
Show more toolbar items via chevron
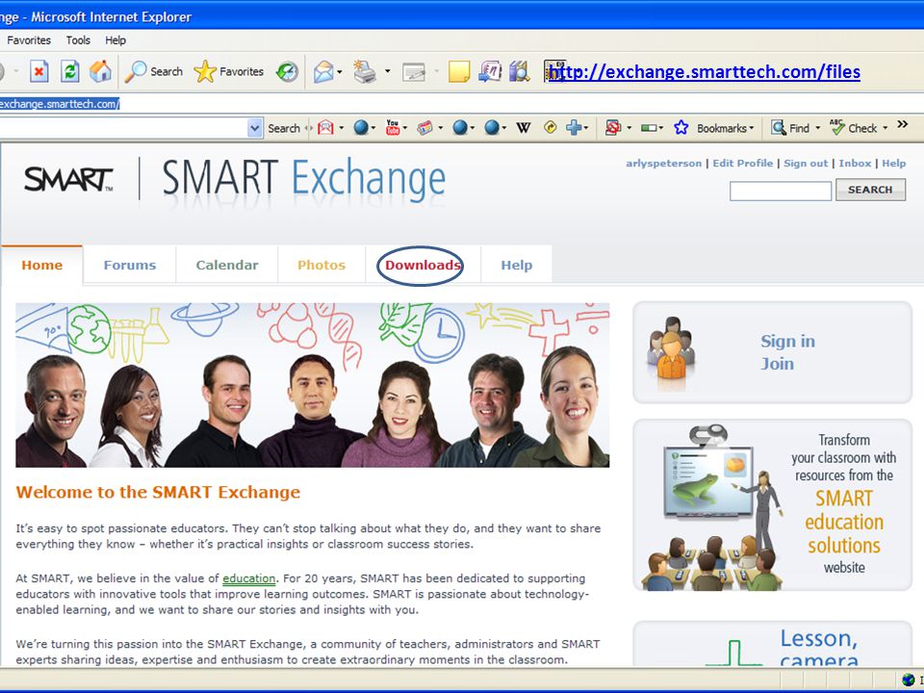click(x=902, y=124)
